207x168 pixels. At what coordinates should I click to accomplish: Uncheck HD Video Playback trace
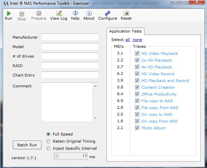(x=137, y=54)
